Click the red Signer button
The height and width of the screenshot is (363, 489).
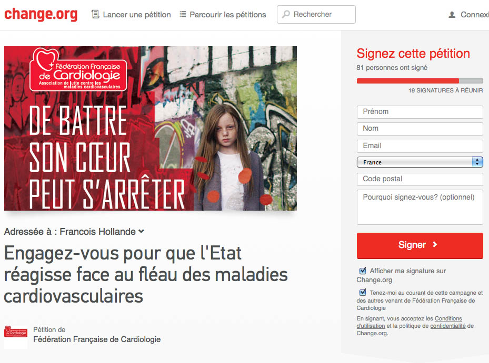pos(420,245)
